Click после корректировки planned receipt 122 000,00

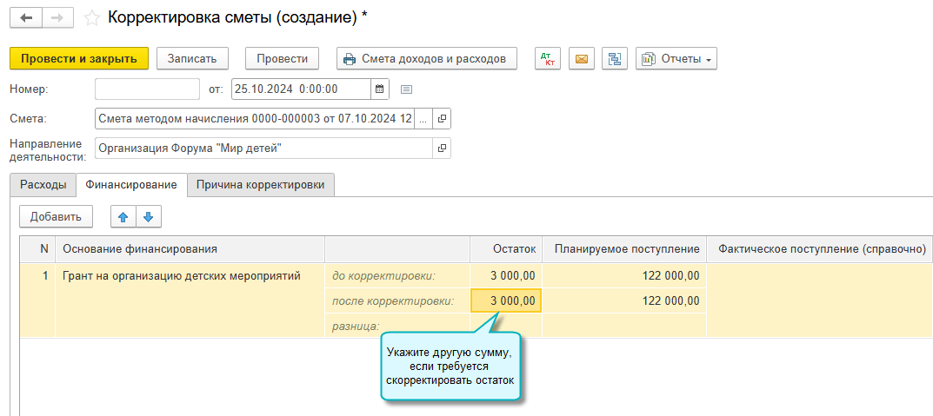pyautogui.click(x=624, y=300)
